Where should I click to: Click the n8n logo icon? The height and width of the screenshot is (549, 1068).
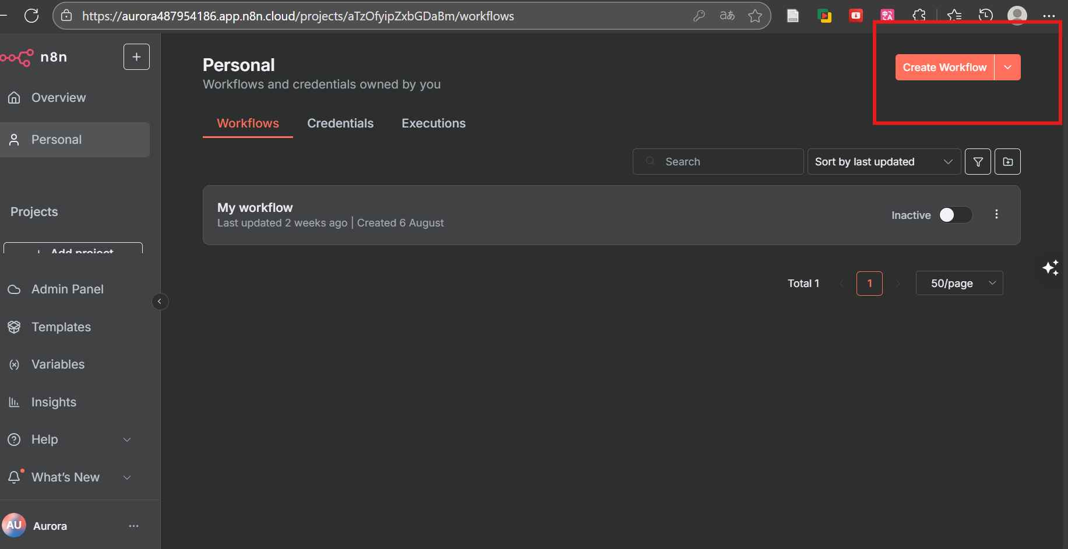(x=17, y=57)
